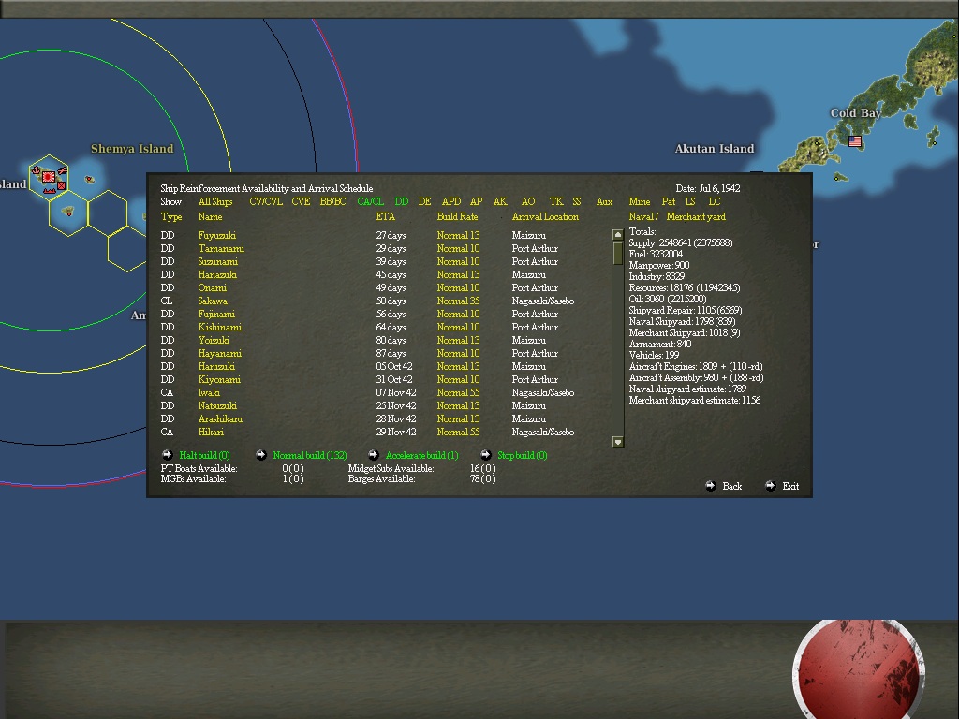The image size is (959, 719).
Task: Change build rate for Fuyuzuki, Normal 13
Action: click(458, 235)
